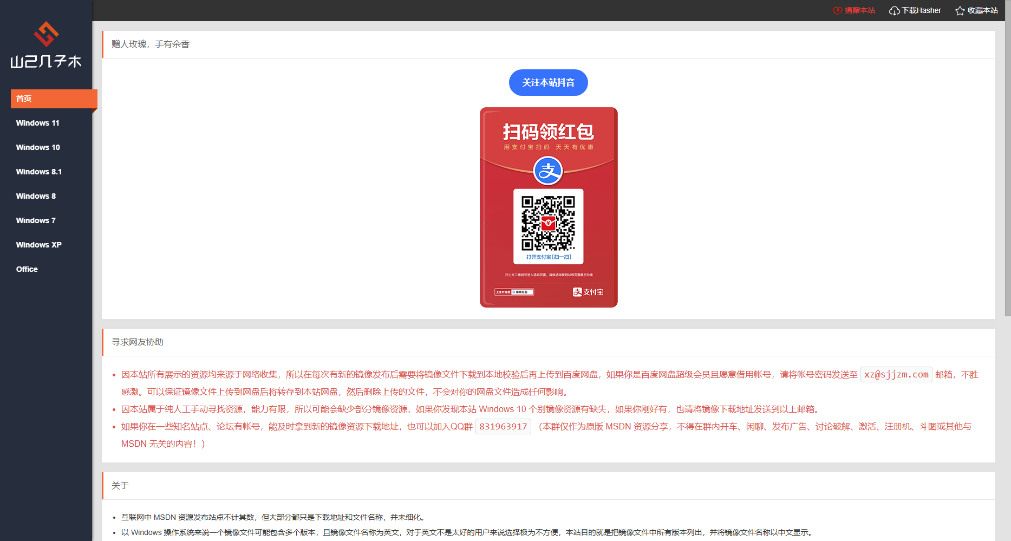Screen dimensions: 1011x541
Task: Go to Windows 10 section
Action: [38, 147]
